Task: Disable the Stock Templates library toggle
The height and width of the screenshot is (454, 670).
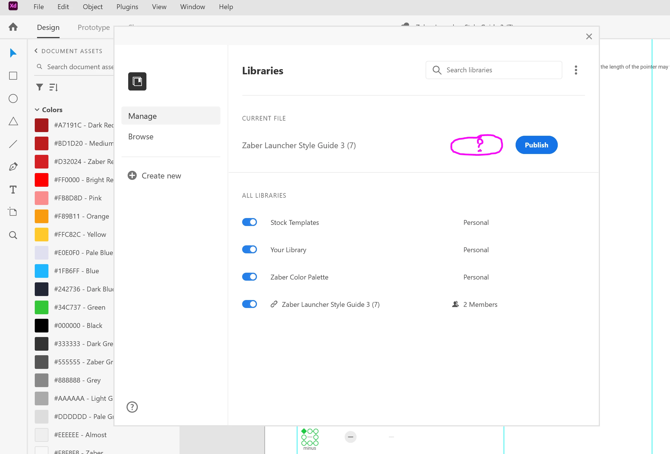Action: 249,222
